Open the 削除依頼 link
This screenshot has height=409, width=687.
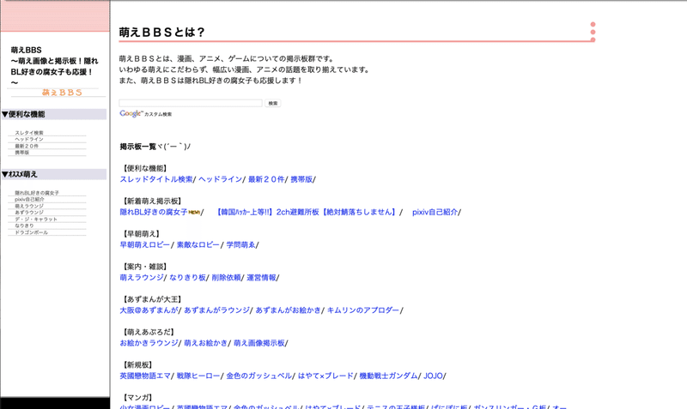[226, 278]
